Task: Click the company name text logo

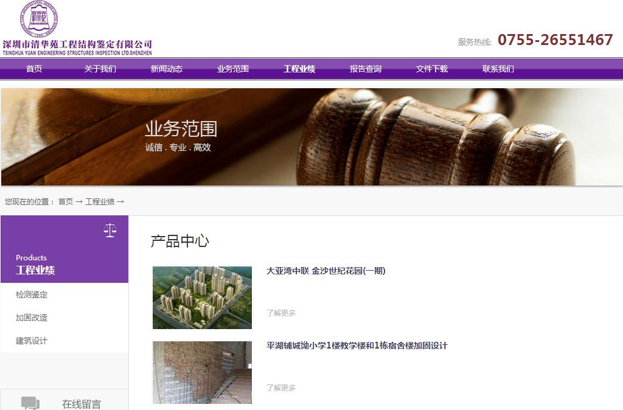Action: point(77,47)
